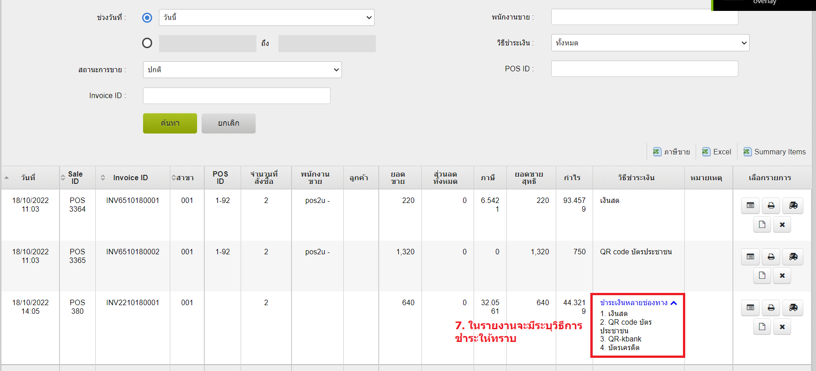This screenshot has height=371, width=816.
Task: Click the end date field after ถึง
Action: tap(327, 44)
